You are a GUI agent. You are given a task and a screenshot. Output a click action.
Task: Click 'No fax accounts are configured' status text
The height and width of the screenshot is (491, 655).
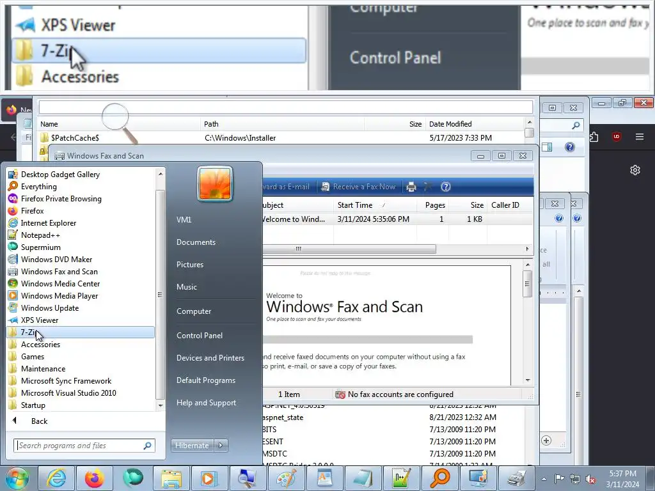point(400,394)
